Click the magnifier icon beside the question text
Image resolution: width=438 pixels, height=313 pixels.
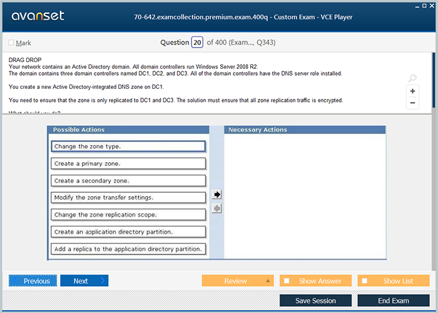point(412,78)
